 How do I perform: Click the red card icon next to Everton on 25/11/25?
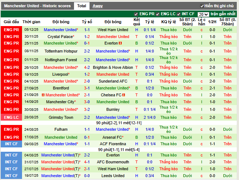(x=120, y=43)
